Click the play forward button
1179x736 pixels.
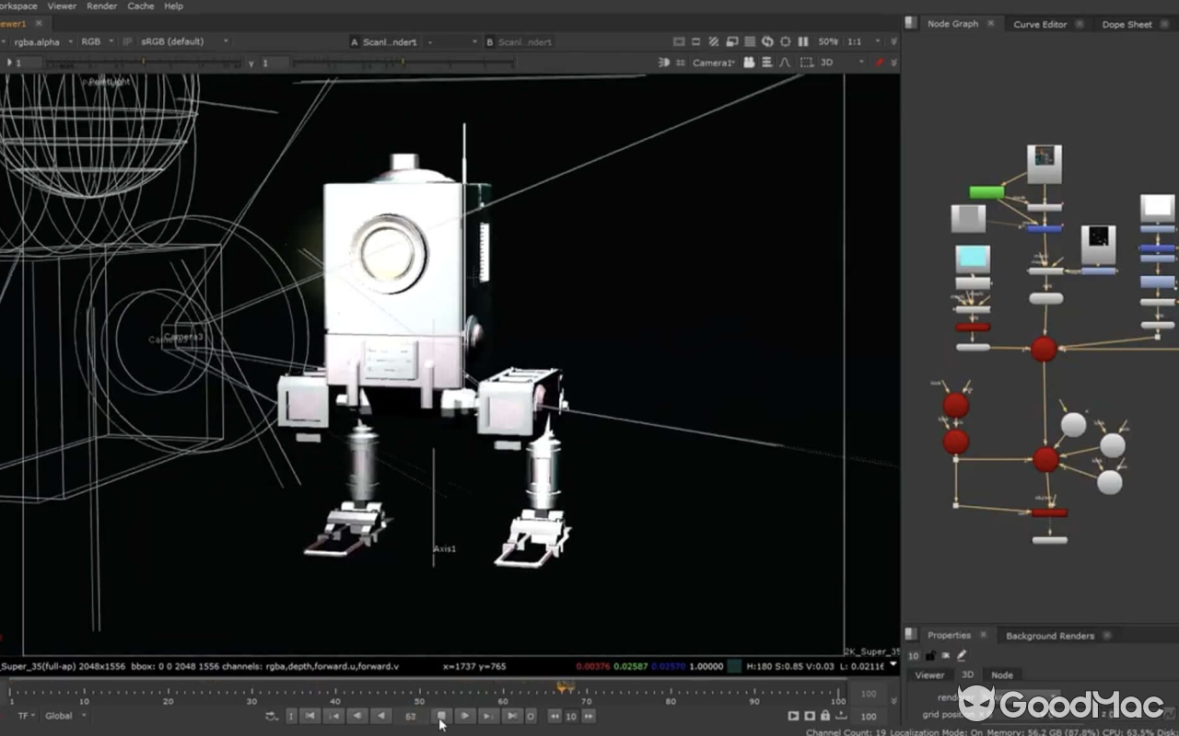(465, 716)
